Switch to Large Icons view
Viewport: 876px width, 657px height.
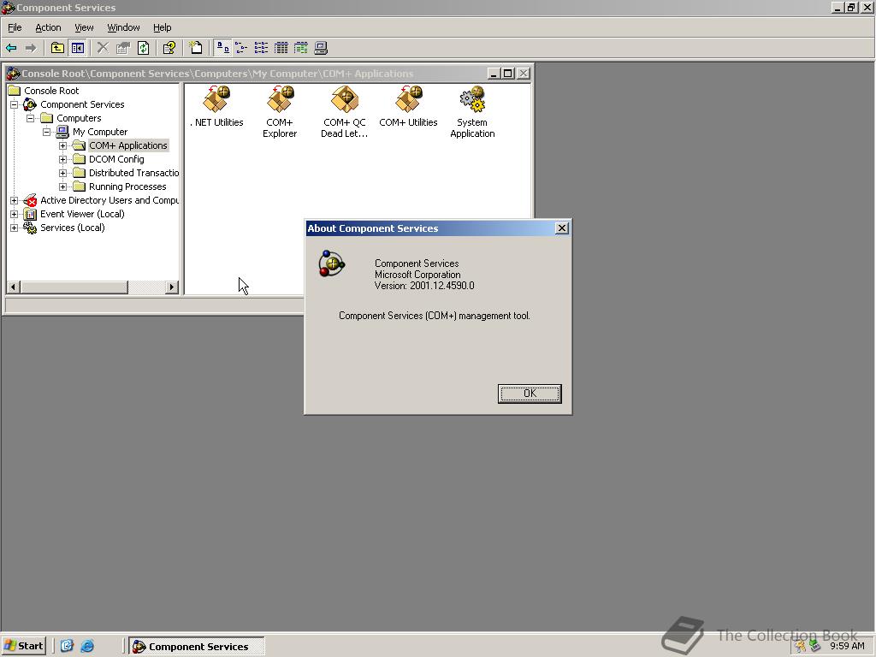point(222,48)
